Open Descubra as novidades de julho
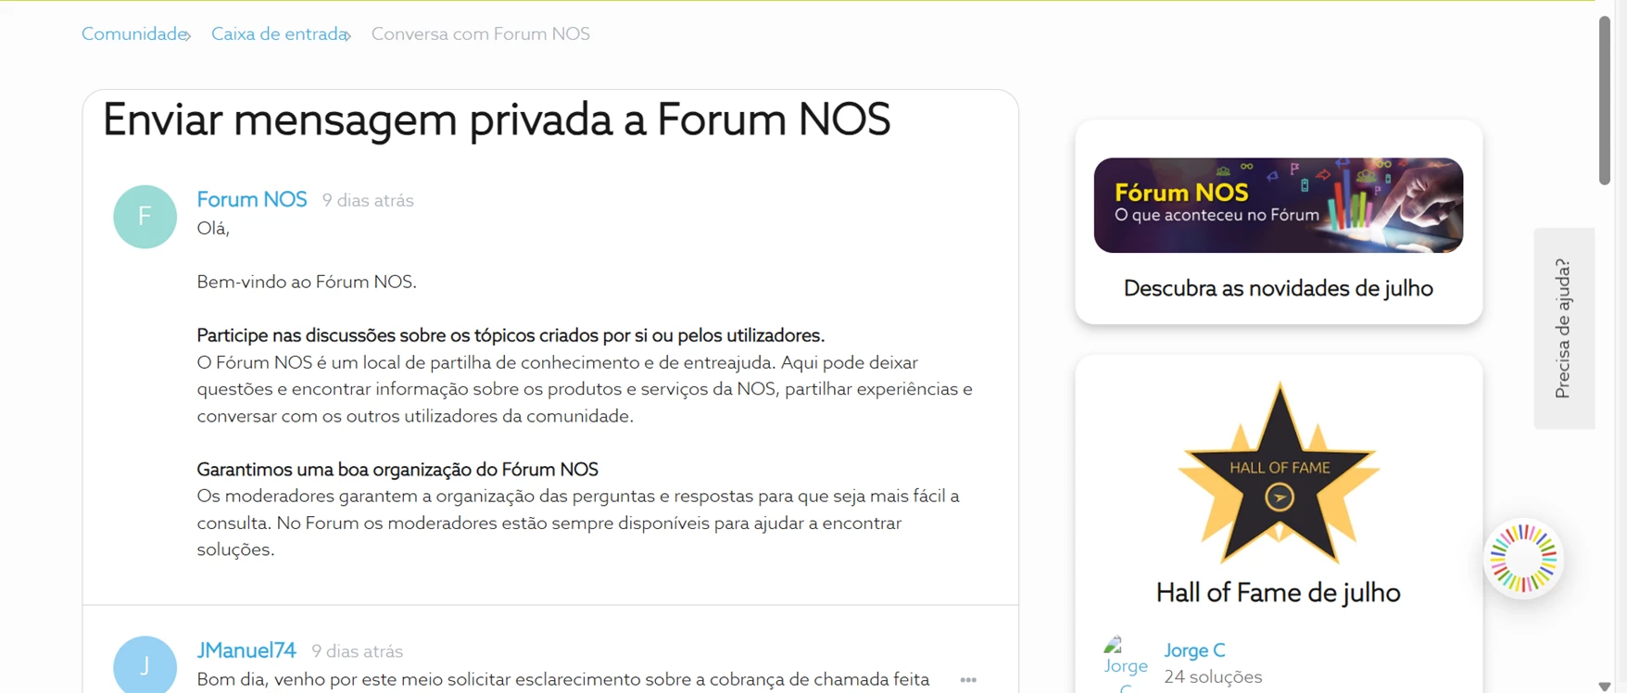 tap(1279, 288)
